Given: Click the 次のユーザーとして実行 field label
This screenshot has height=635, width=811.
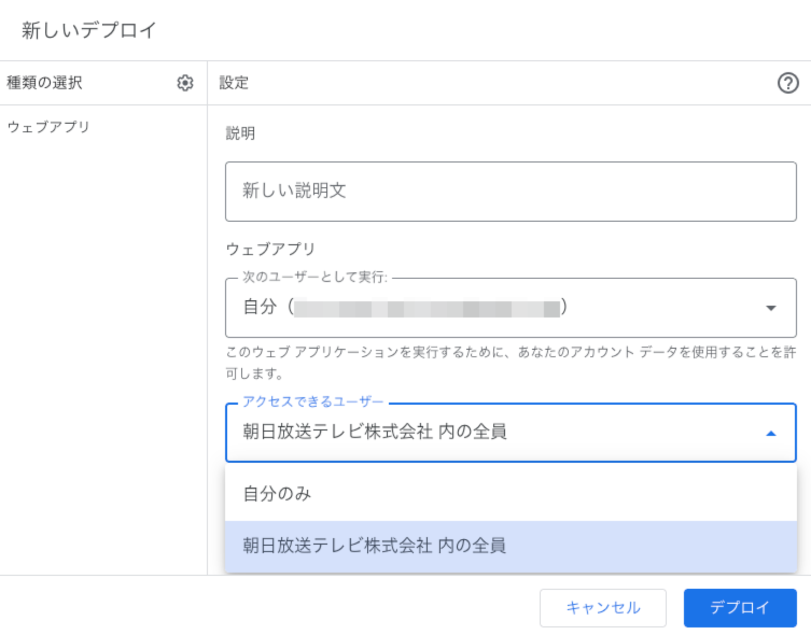Looking at the screenshot, I should click(x=314, y=277).
